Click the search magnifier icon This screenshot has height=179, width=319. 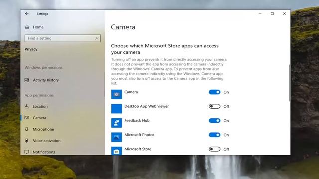pyautogui.click(x=97, y=38)
